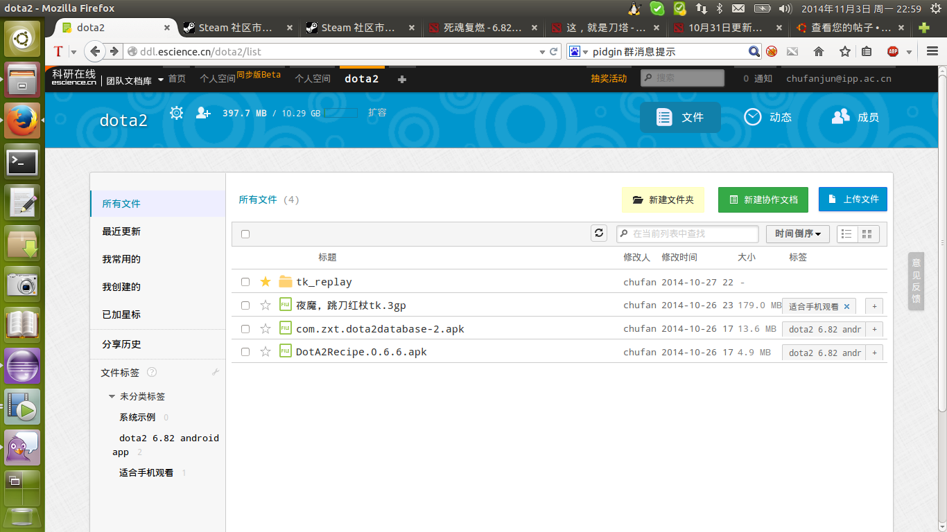Viewport: 947px width, 532px height.
Task: Check the tk_replay row checkbox
Action: [245, 282]
